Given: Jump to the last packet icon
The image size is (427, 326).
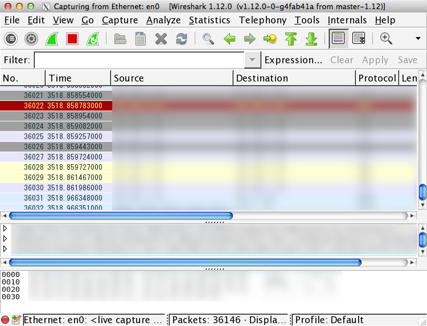Looking at the screenshot, I should (311, 39).
